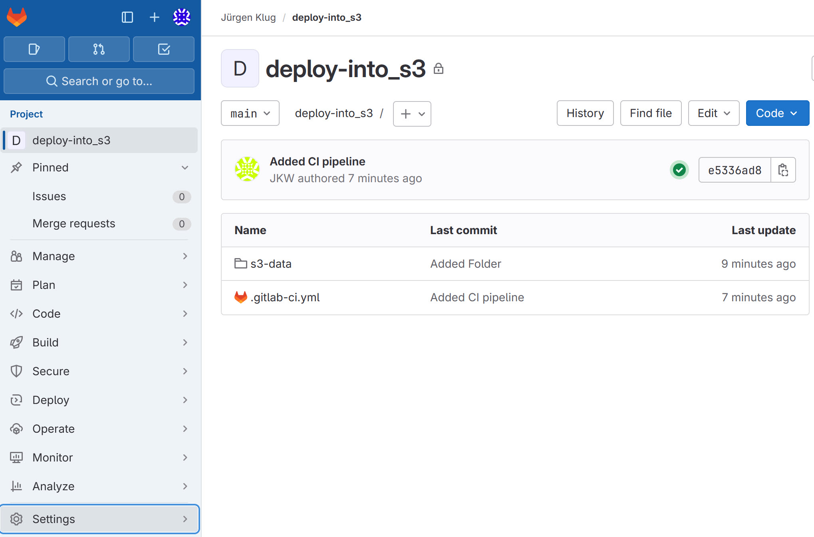The width and height of the screenshot is (814, 537).
Task: Open assigned issues shortcut icon
Action: click(x=34, y=49)
